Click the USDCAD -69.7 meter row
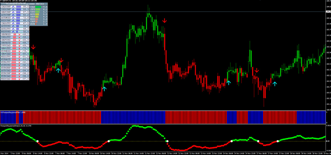 (15, 45)
